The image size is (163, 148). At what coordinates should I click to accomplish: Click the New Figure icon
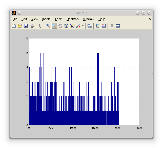pyautogui.click(x=14, y=26)
